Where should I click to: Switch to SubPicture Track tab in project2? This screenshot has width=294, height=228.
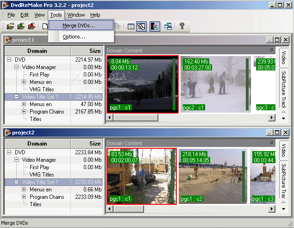click(x=284, y=181)
